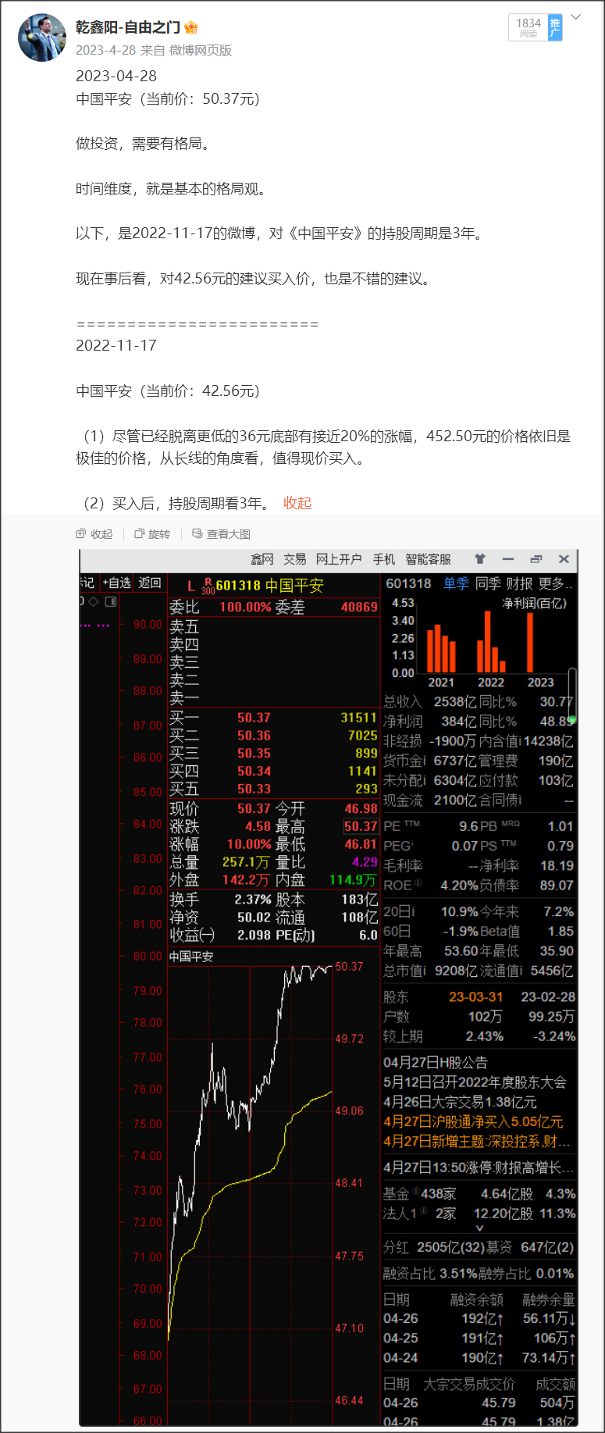Open full image via 查看大图
Viewport: 605px width, 1433px height.
click(229, 534)
